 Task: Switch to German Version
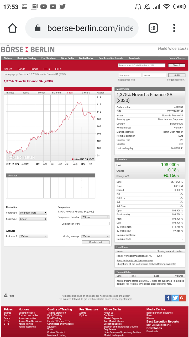coord(177,58)
